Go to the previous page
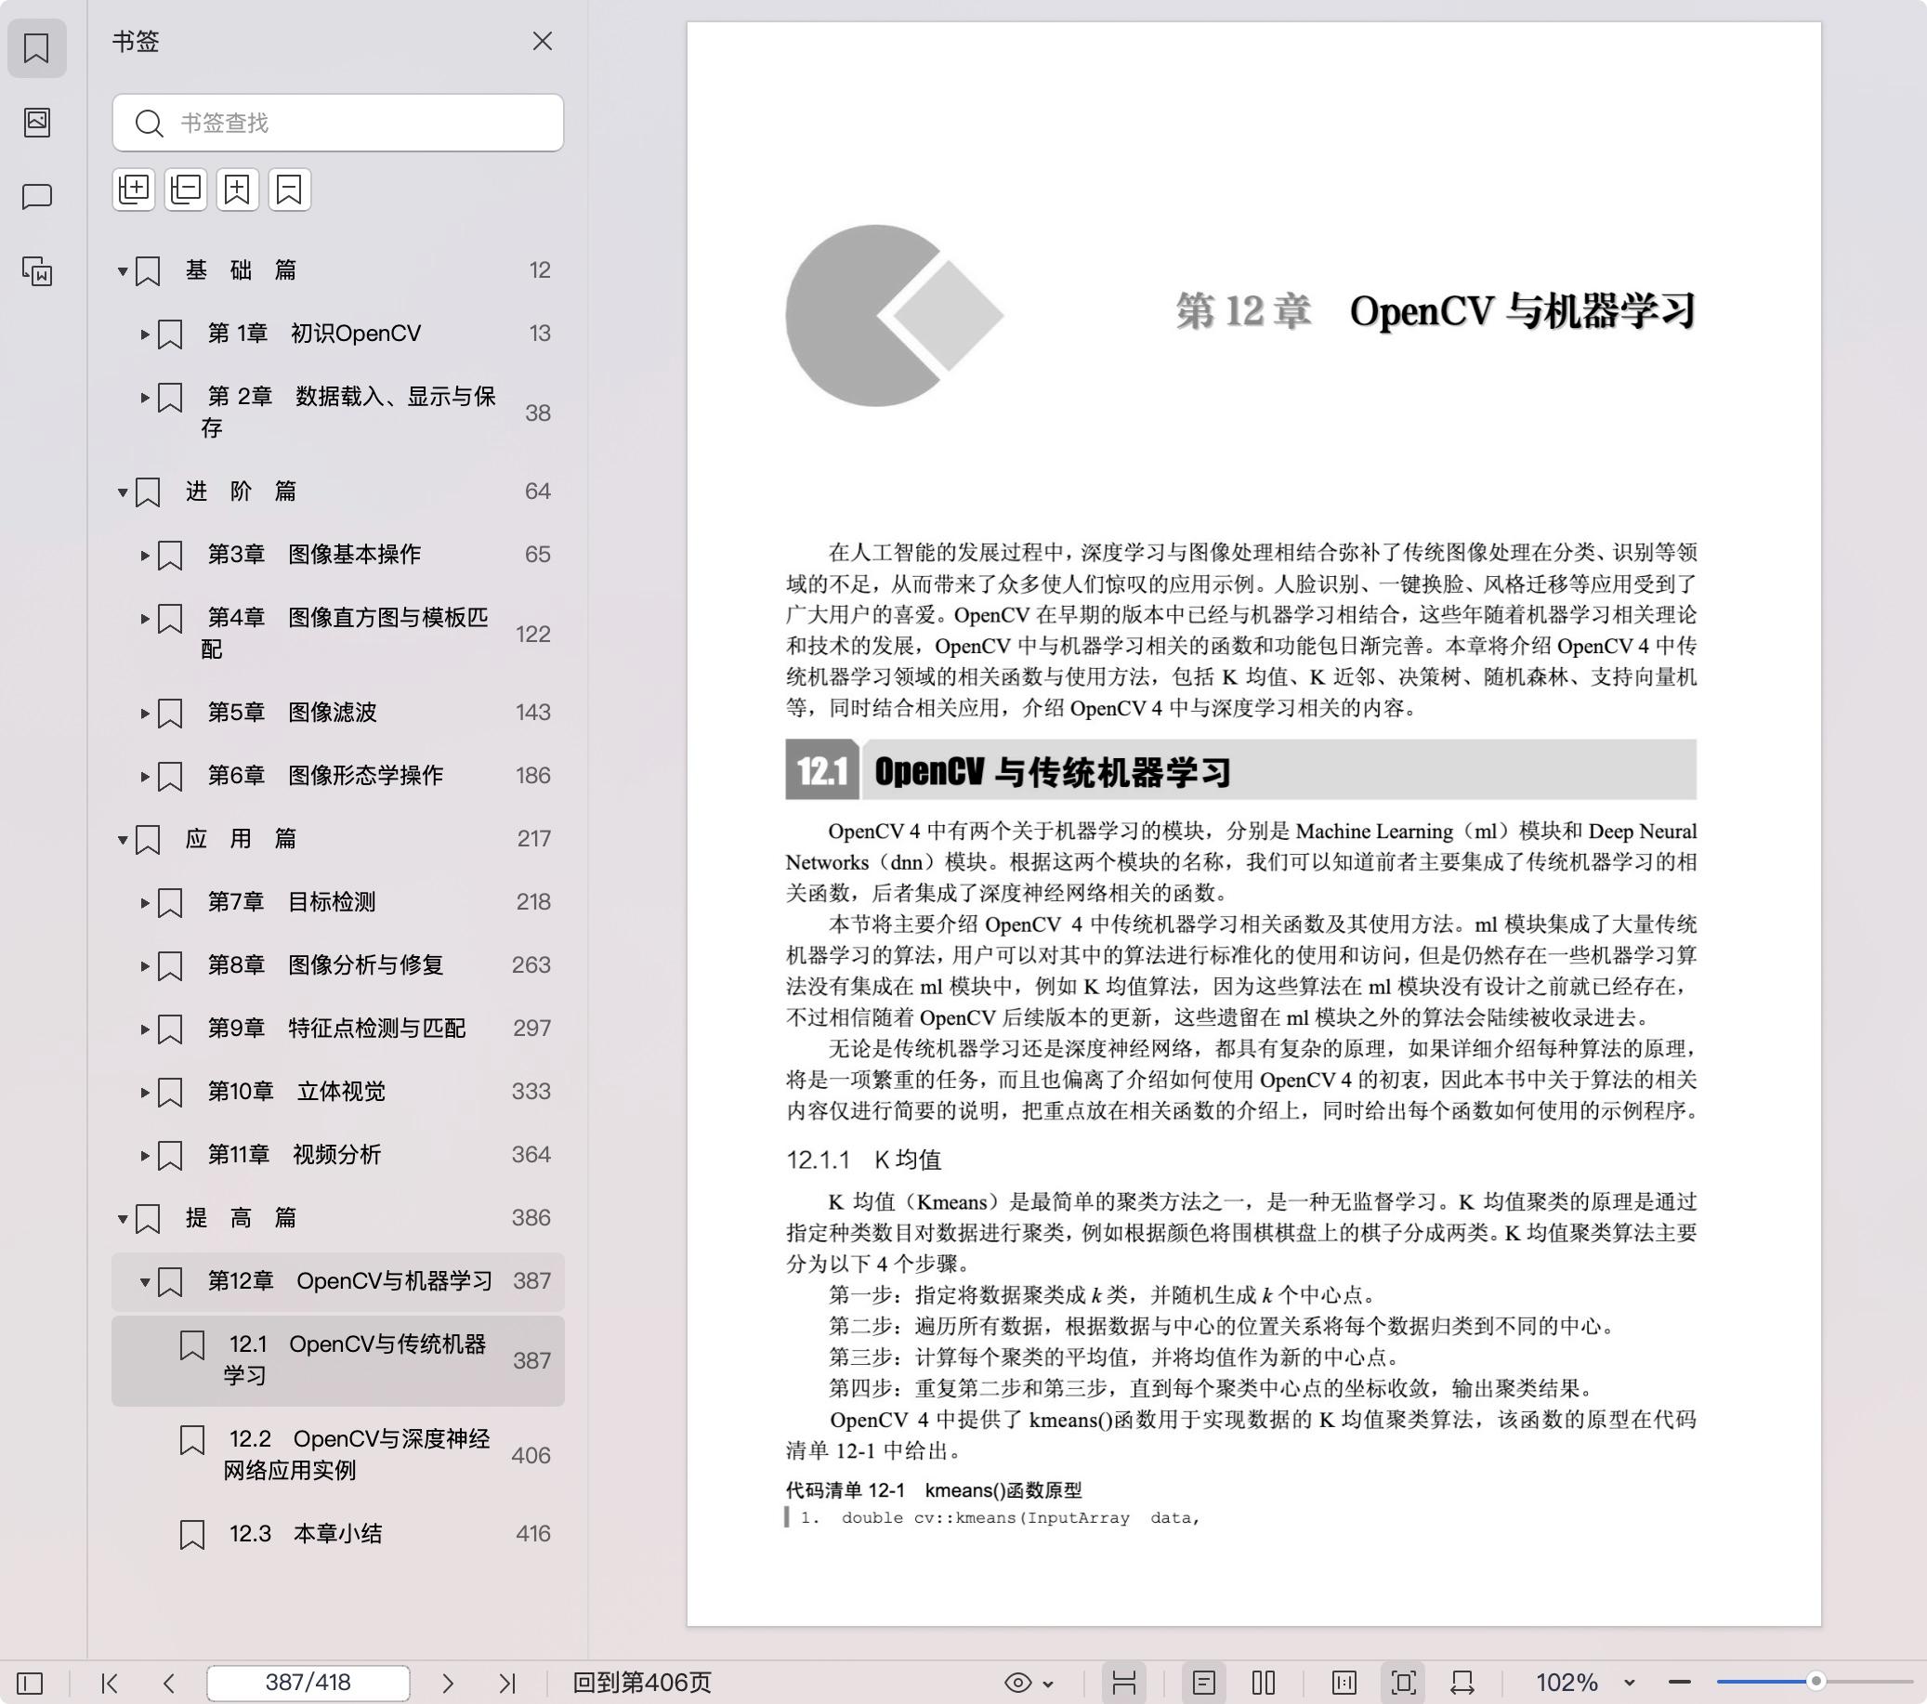Viewport: 1927px width, 1704px height. (169, 1683)
